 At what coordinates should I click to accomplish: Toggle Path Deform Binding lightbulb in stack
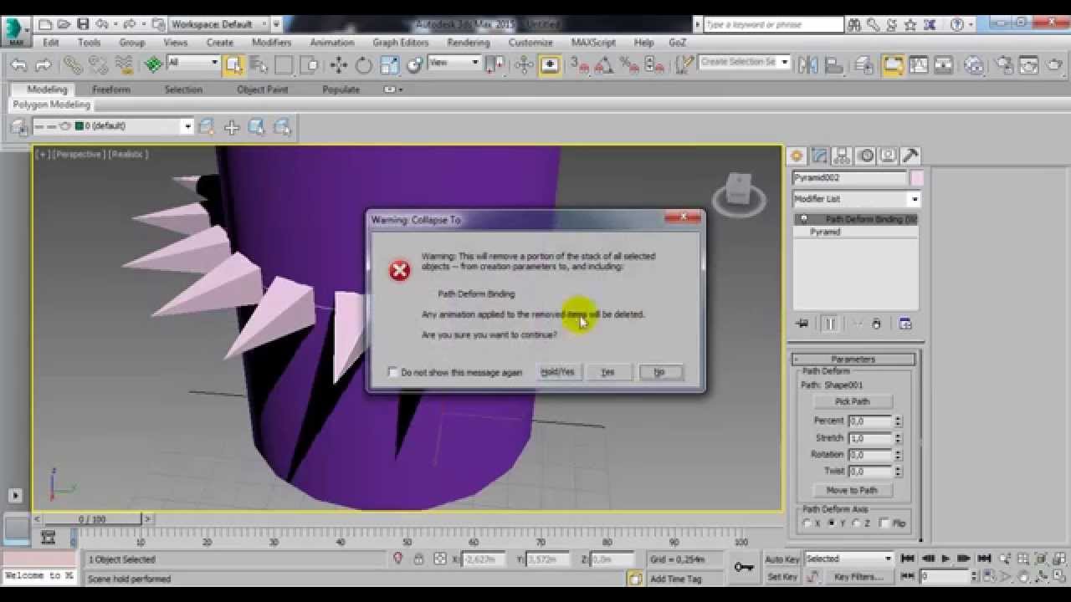click(x=804, y=219)
